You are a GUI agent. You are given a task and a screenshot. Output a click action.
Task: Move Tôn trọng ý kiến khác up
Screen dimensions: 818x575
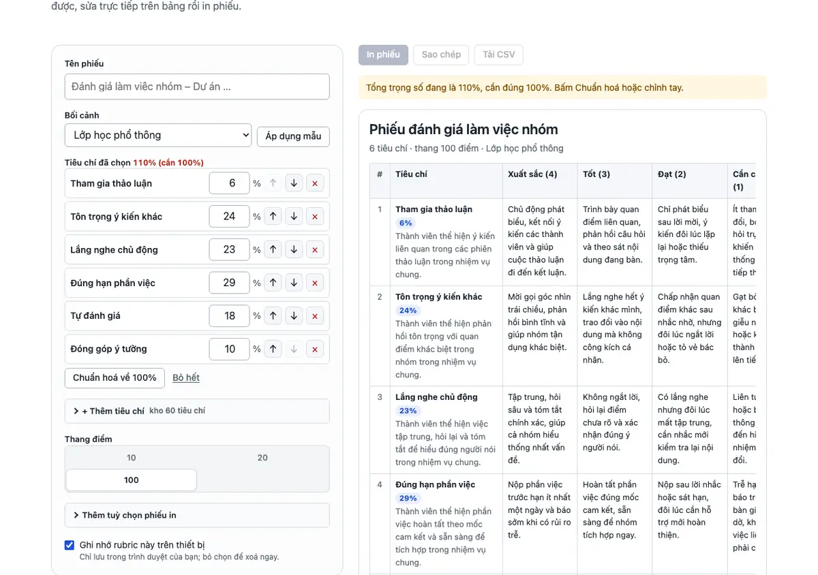coord(273,217)
